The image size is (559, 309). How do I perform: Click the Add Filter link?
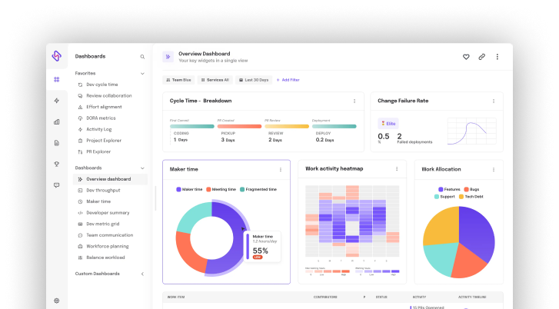coord(288,80)
